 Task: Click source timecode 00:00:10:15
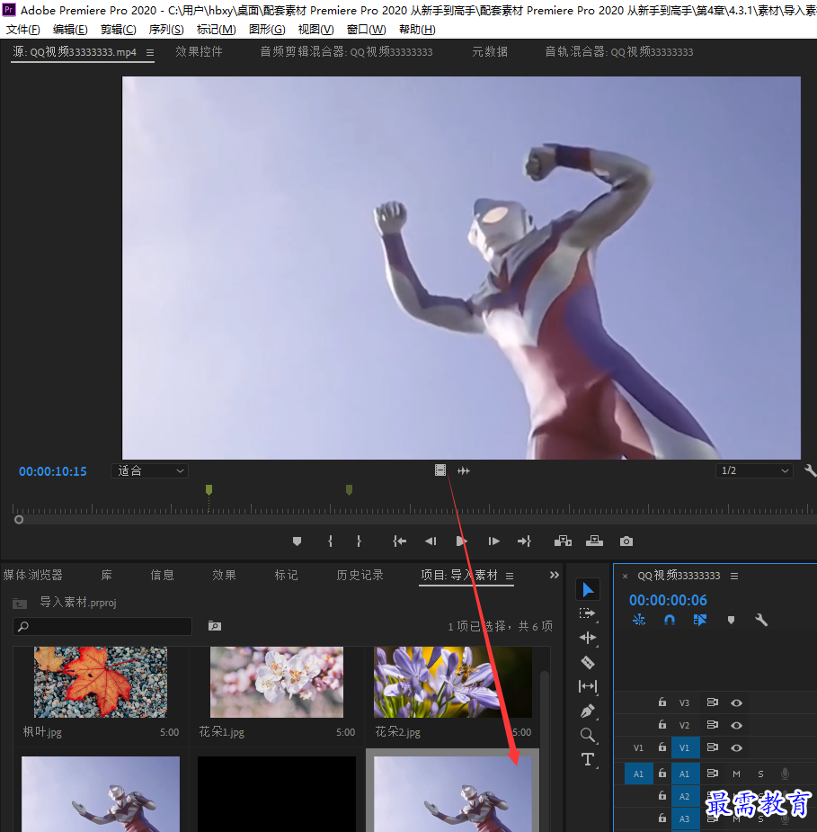point(52,471)
